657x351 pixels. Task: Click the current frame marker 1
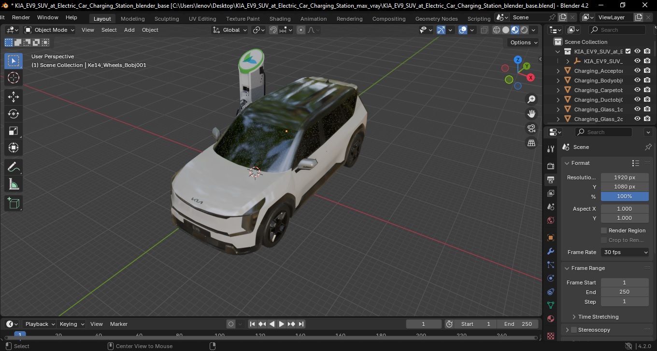coord(20,334)
